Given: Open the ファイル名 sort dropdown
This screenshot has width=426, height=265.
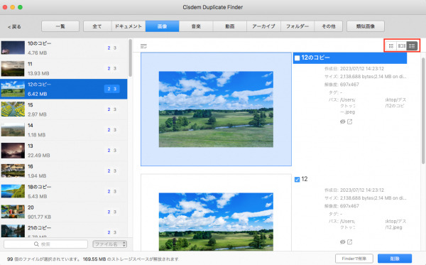Looking at the screenshot, I should point(110,244).
